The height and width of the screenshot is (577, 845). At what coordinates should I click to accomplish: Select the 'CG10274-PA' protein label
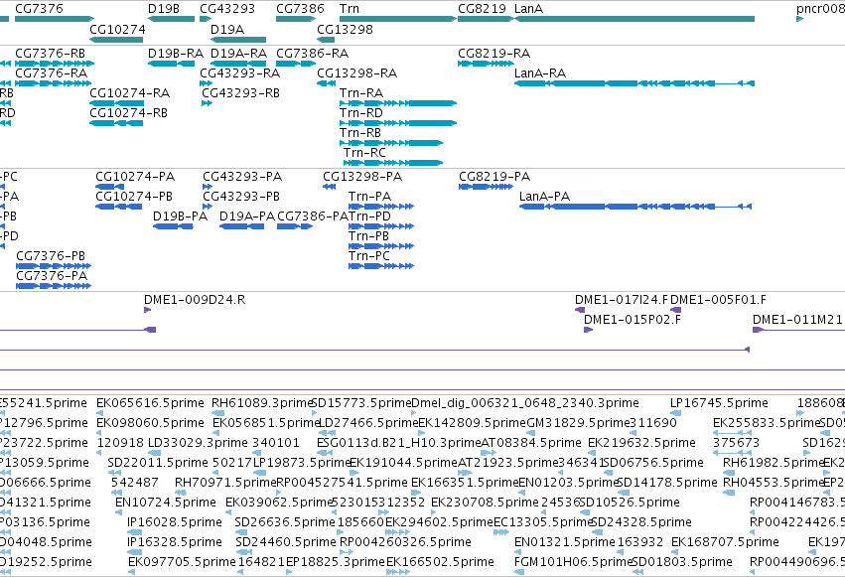[x=135, y=177]
